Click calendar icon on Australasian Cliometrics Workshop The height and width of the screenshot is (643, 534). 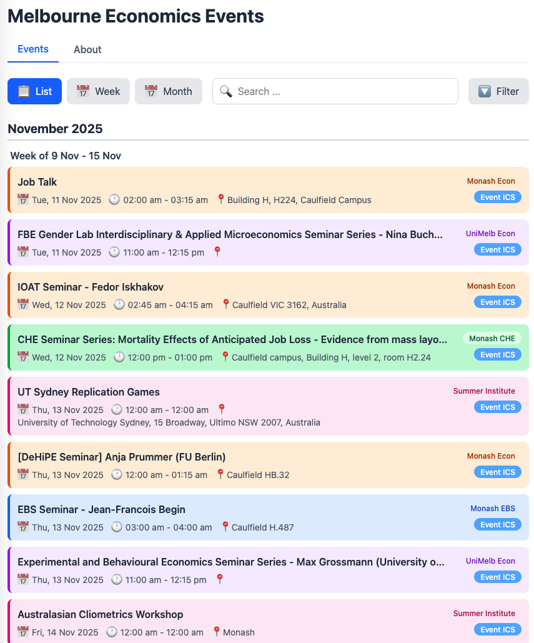(x=23, y=632)
